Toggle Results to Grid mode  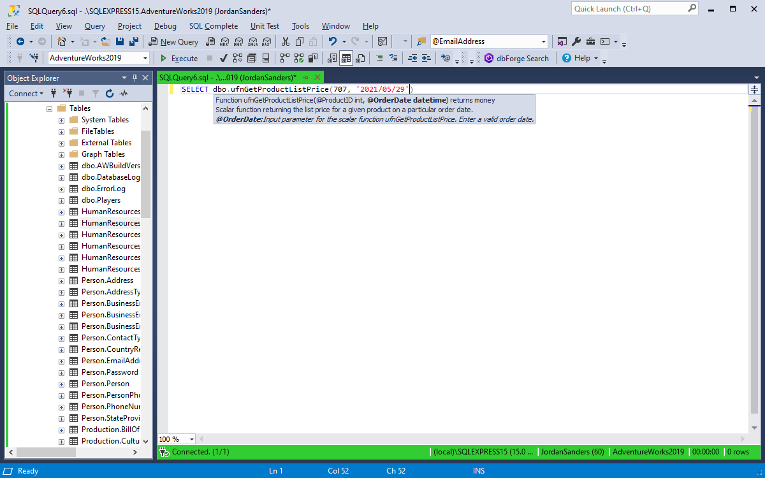[x=346, y=58]
